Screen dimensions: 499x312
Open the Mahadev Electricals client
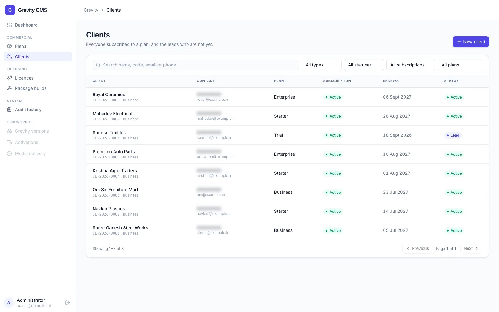click(x=114, y=114)
